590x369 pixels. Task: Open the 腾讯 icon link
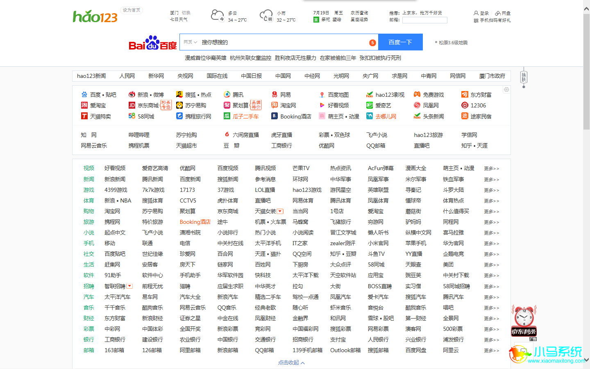(227, 95)
